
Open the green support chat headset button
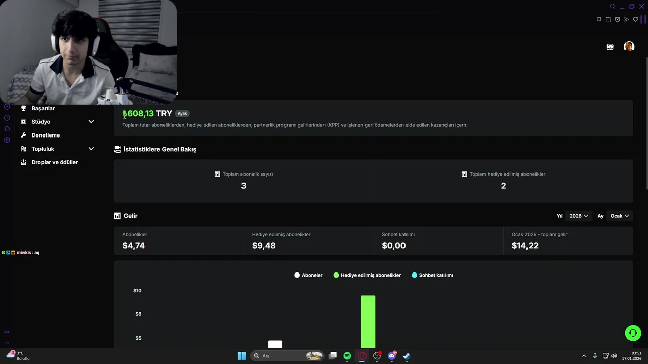(x=633, y=333)
